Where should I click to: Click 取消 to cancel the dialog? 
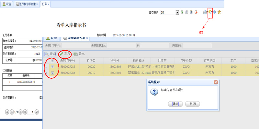coord(192,104)
